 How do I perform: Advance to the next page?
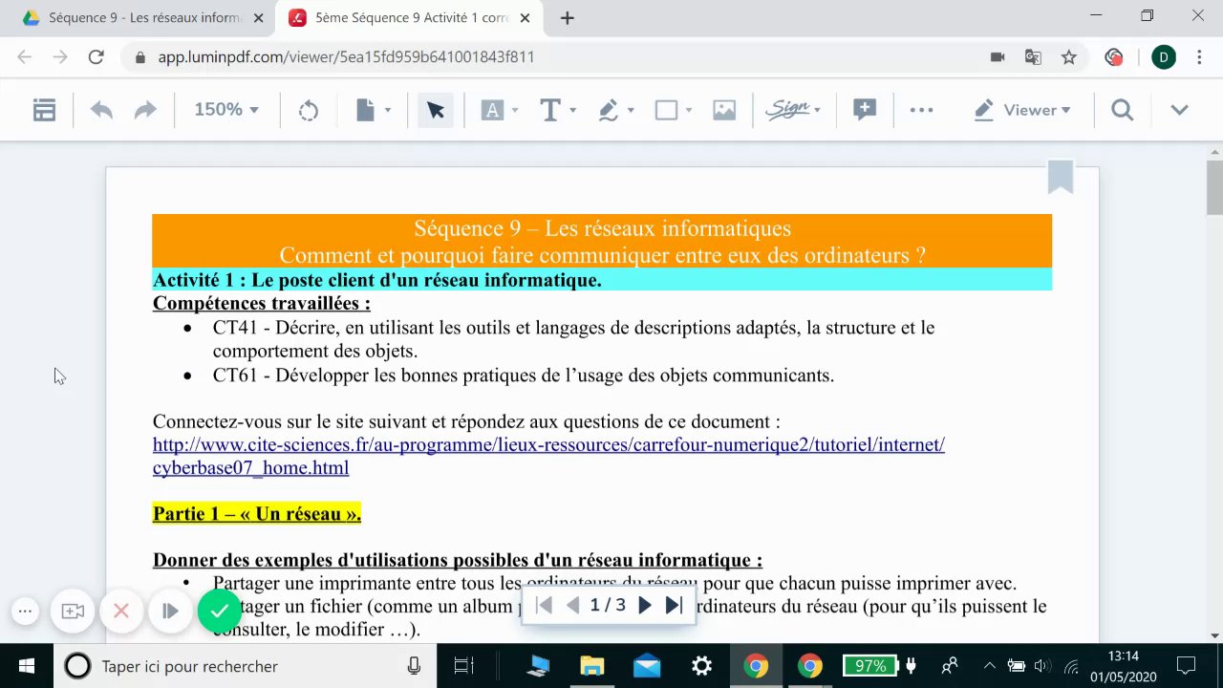pyautogui.click(x=645, y=605)
